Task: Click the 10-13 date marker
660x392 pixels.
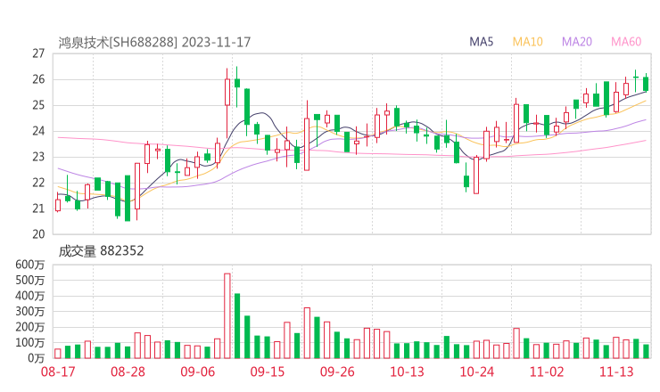Action: point(407,372)
